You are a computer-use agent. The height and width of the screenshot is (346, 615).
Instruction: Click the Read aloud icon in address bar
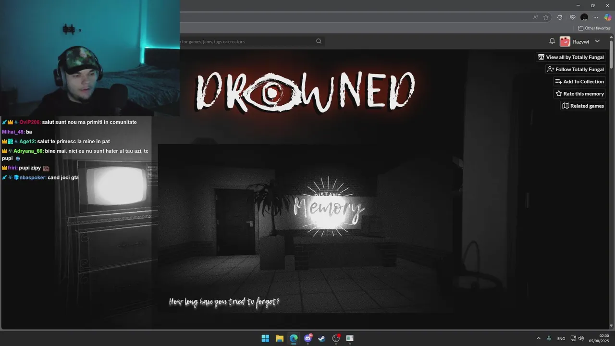pyautogui.click(x=536, y=17)
